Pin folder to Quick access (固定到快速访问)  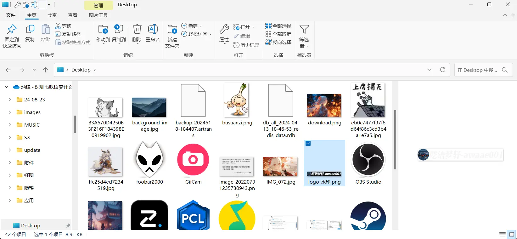tap(12, 36)
